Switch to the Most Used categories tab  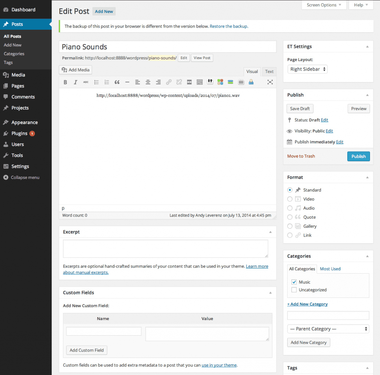point(330,268)
